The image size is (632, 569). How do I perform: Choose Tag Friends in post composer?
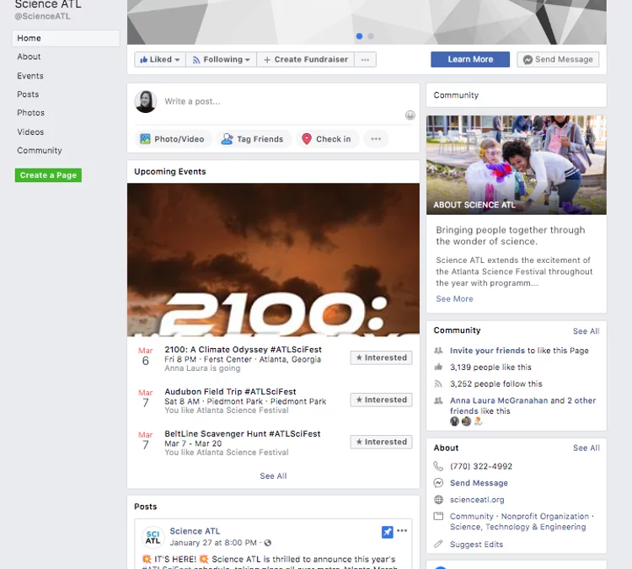(x=253, y=139)
